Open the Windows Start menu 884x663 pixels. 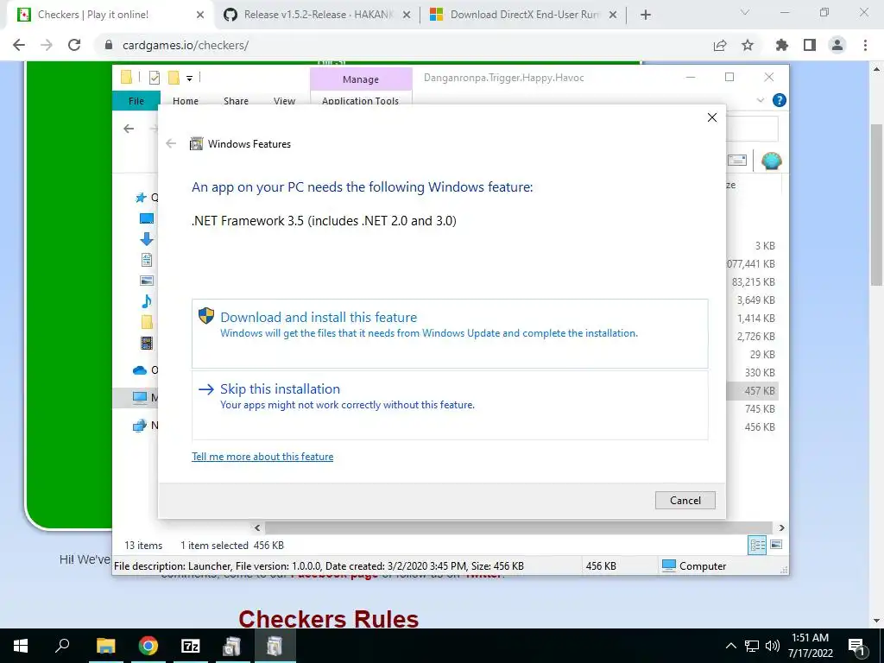pos(21,646)
